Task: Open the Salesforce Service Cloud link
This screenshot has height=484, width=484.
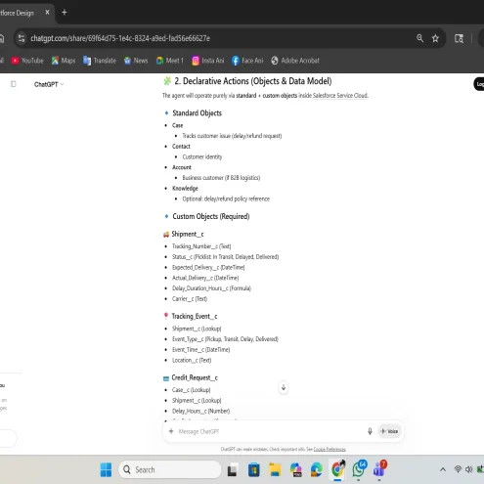Action: [340, 96]
